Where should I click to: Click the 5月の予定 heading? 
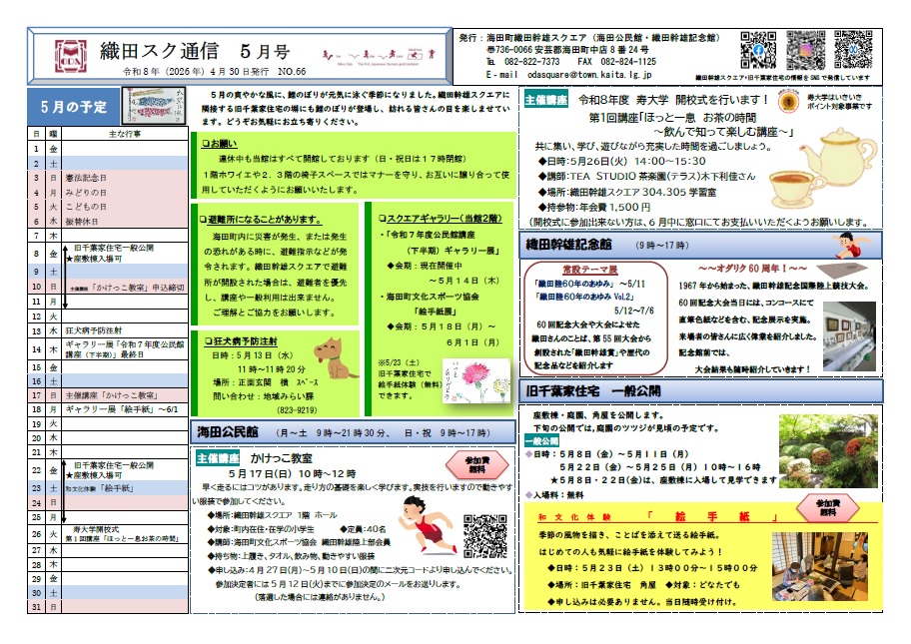click(74, 107)
